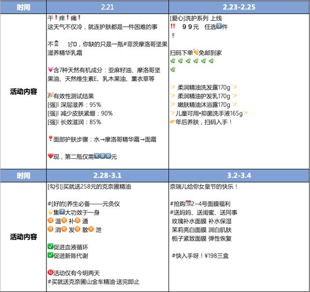Click the line starting '这天气不仅冷'

tap(102, 27)
